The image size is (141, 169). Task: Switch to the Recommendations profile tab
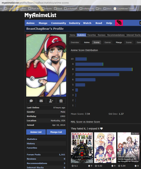tap(116, 35)
